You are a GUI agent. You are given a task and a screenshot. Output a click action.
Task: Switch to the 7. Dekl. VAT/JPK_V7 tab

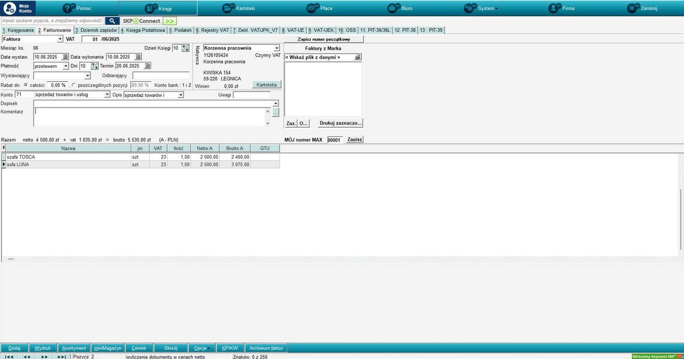pyautogui.click(x=255, y=30)
